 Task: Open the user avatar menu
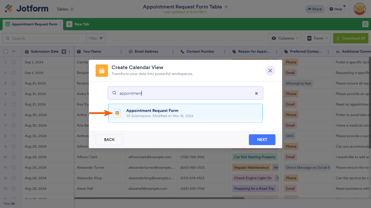point(359,9)
